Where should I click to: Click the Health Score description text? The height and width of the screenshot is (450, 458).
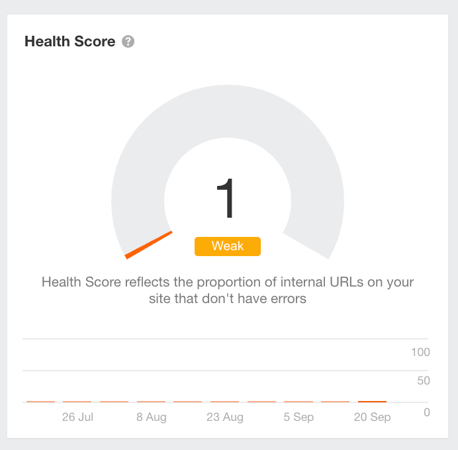point(228,291)
